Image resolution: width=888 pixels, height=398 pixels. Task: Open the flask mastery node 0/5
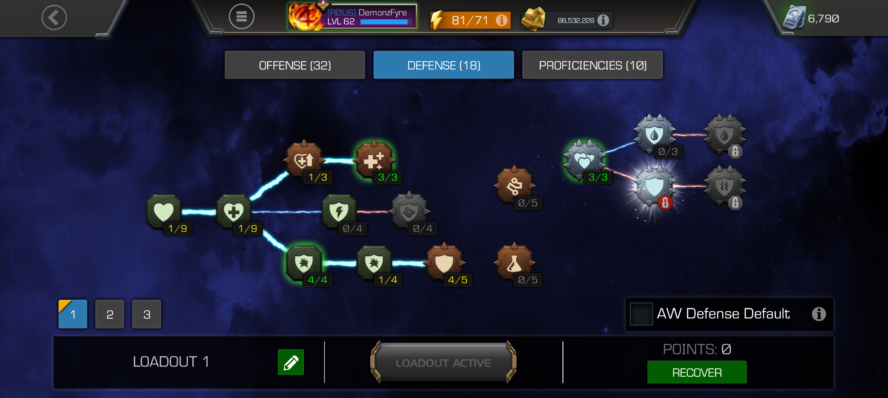coord(514,263)
